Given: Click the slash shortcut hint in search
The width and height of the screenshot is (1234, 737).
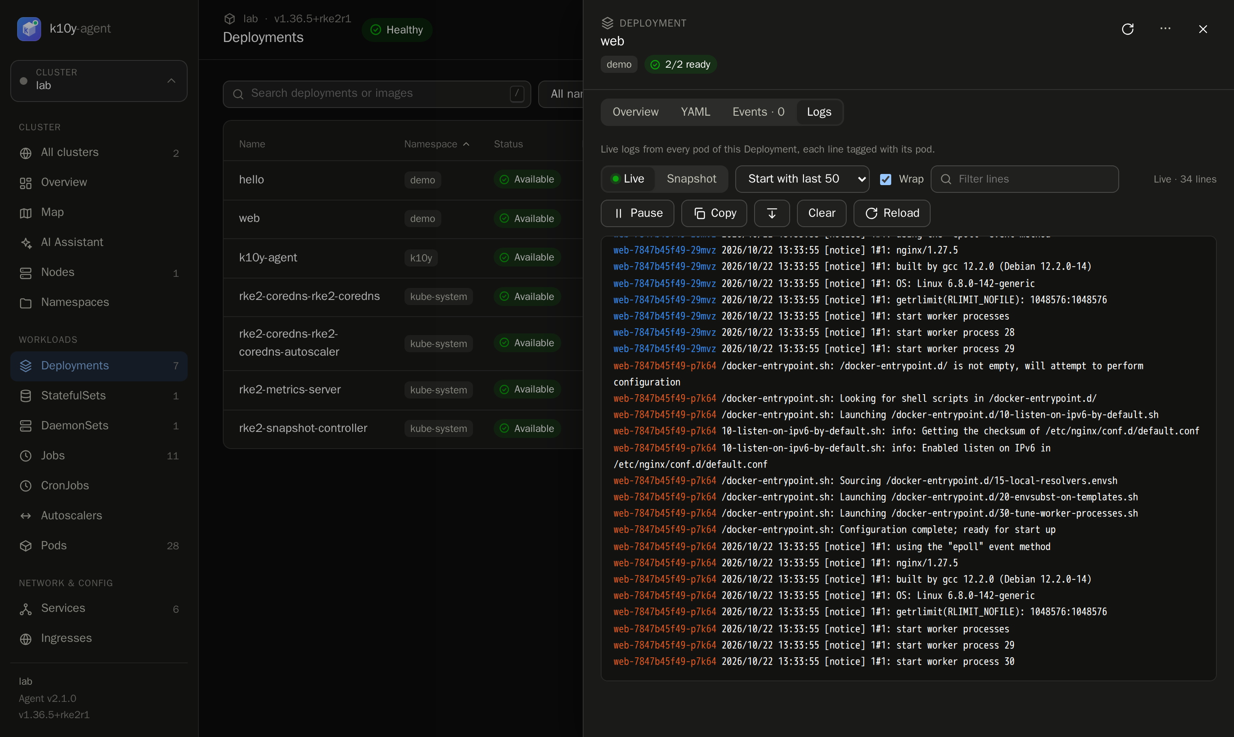Looking at the screenshot, I should [517, 94].
